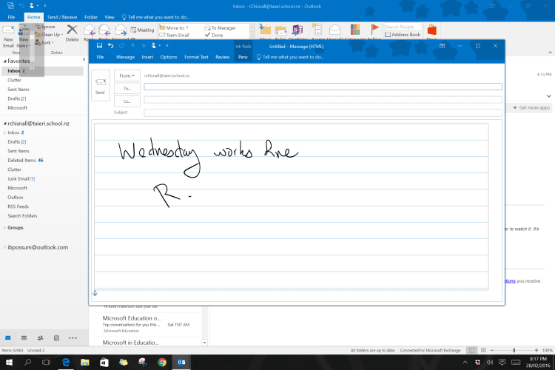Open the touch/mouse mode icon in message toolbar
Viewport: 555px width, 370px height.
tap(155, 46)
